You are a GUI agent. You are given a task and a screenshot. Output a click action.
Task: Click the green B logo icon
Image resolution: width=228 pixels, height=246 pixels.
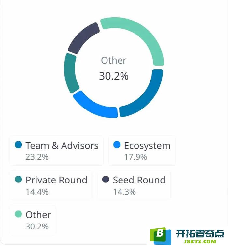(160, 236)
